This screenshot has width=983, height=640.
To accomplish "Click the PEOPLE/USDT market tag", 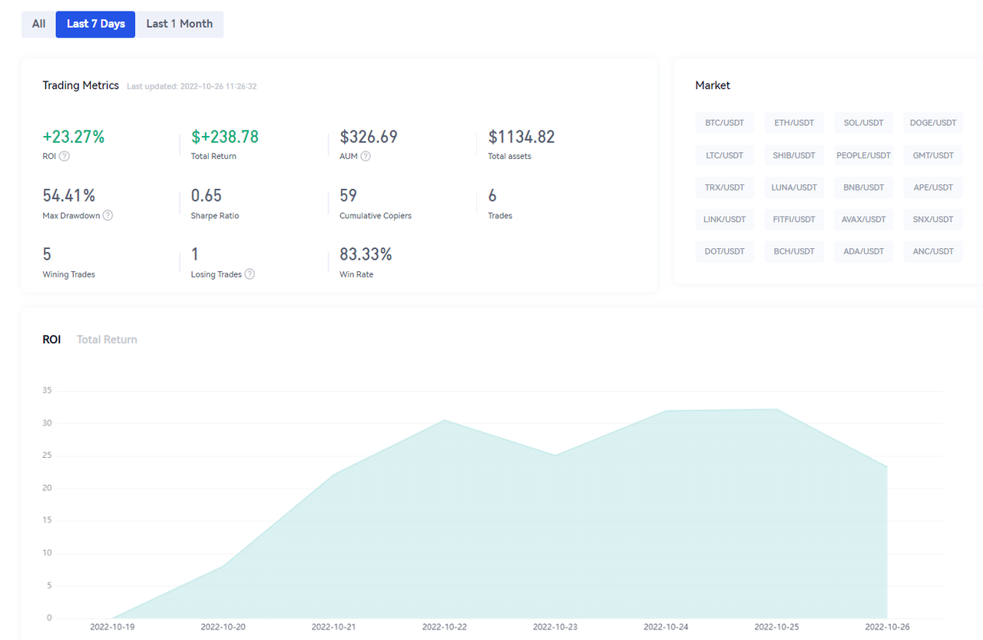I will [x=863, y=155].
